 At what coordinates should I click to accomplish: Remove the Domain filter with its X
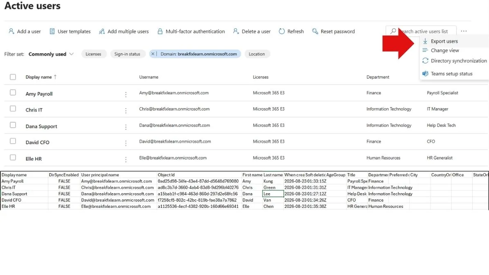point(153,54)
